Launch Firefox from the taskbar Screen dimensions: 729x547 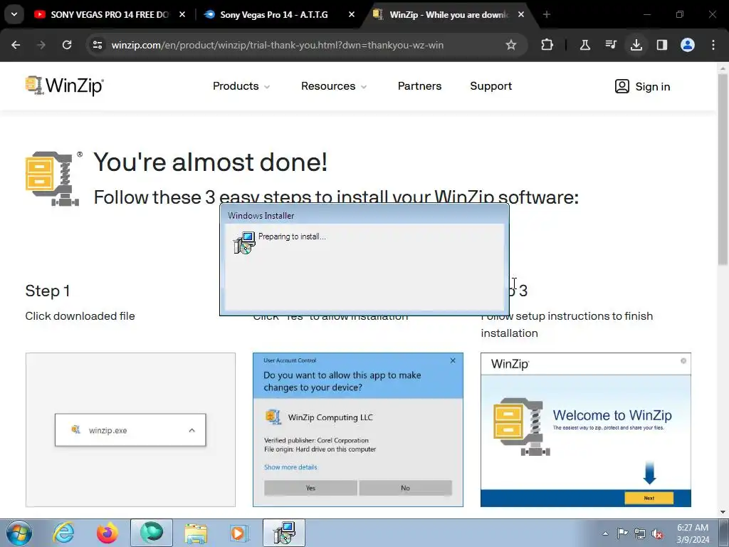point(107,533)
